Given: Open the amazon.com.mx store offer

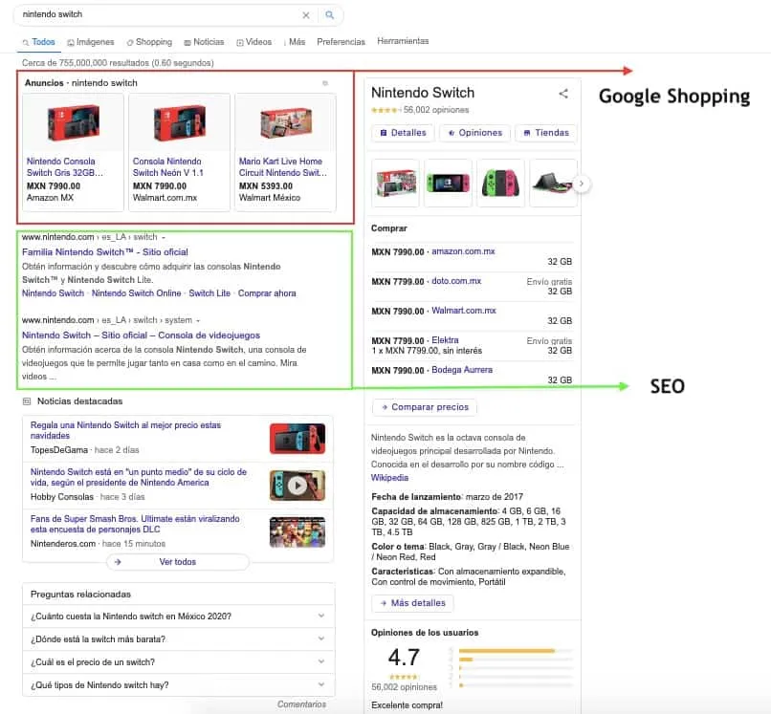Looking at the screenshot, I should tap(463, 251).
